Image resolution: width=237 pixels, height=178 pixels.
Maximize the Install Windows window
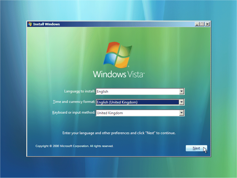[202, 24]
